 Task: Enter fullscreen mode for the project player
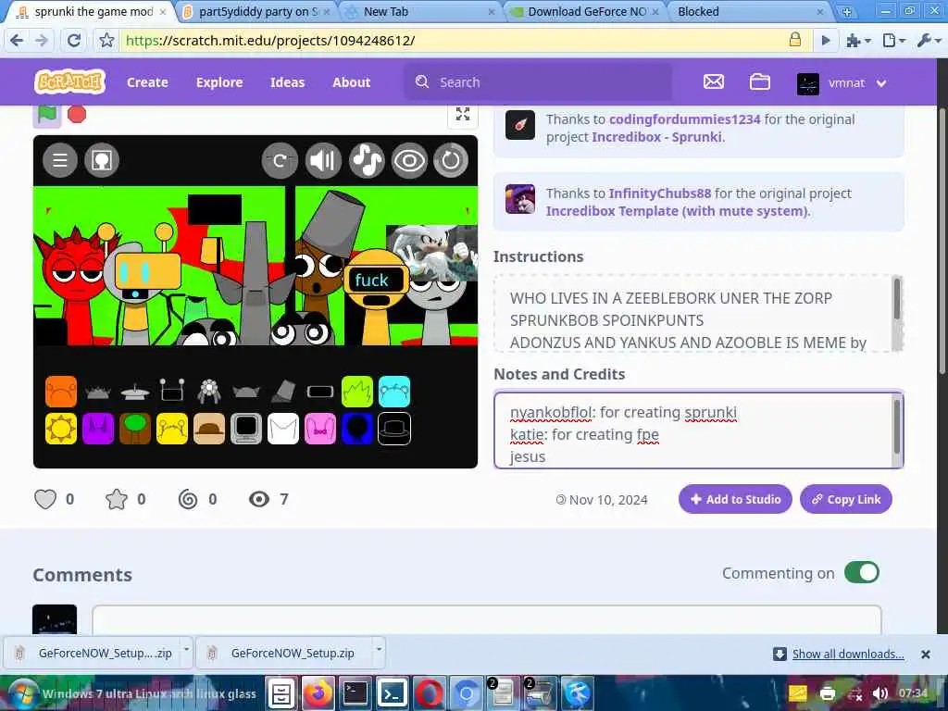463,114
